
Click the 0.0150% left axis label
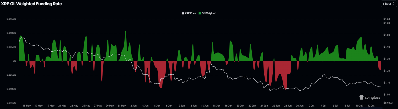[11, 19]
